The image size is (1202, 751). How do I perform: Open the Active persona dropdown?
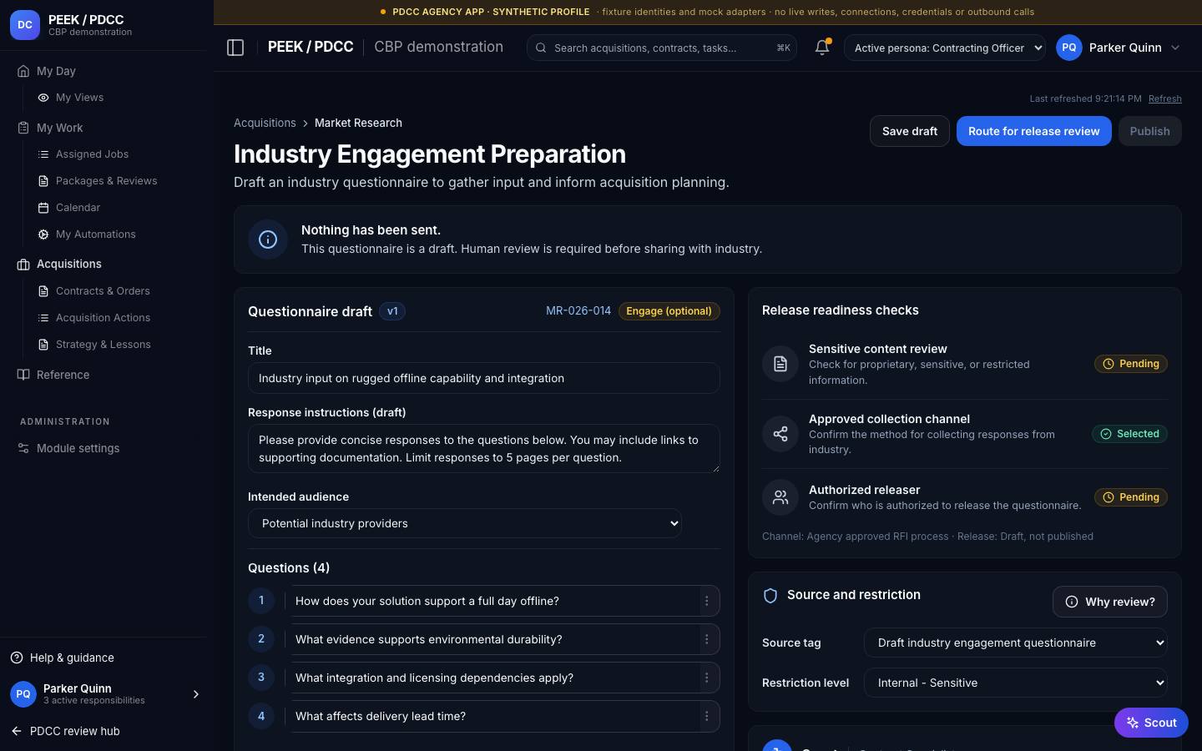tap(945, 48)
